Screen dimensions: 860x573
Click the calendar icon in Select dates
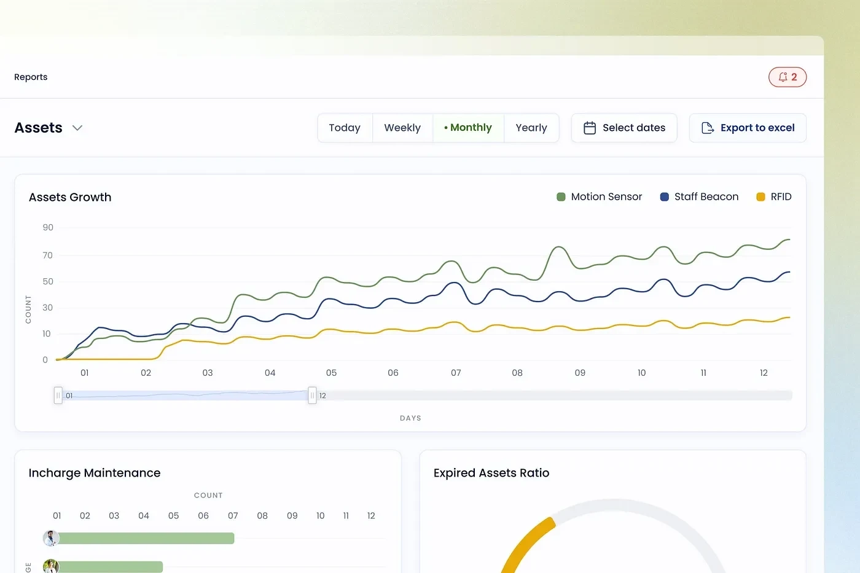(589, 128)
